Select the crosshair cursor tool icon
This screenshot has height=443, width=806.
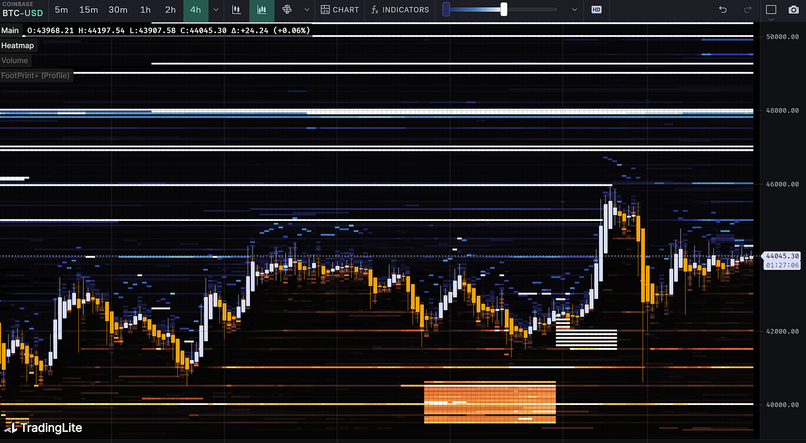[287, 10]
